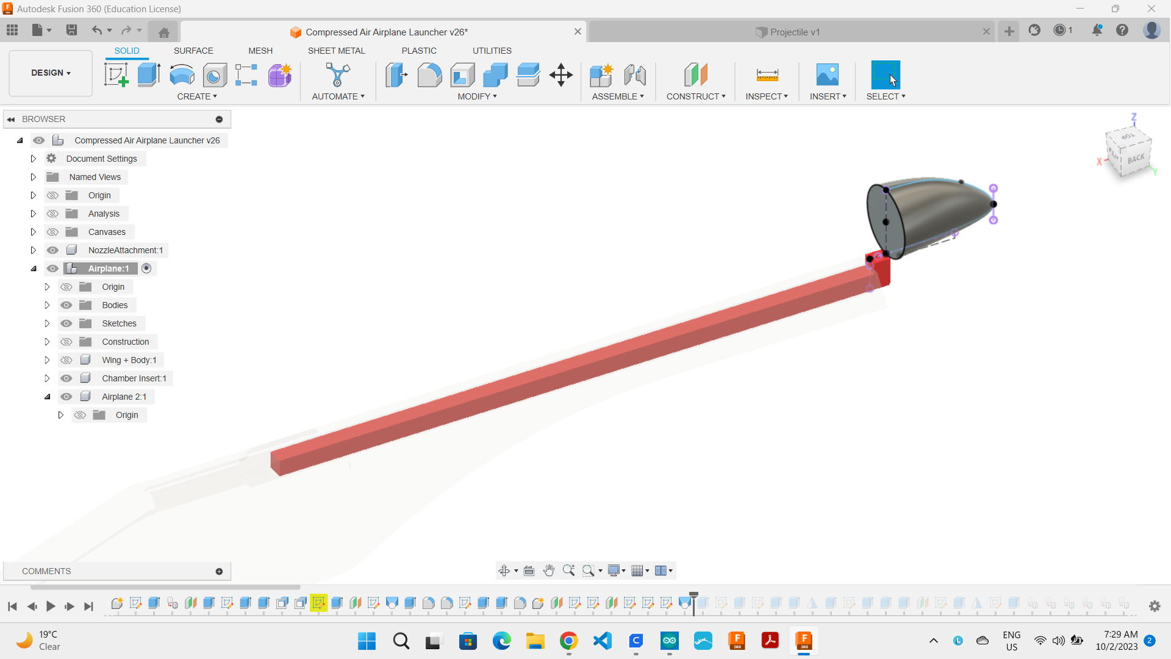Click the timeline rollback marker
Image resolution: width=1171 pixels, height=659 pixels.
tap(693, 603)
